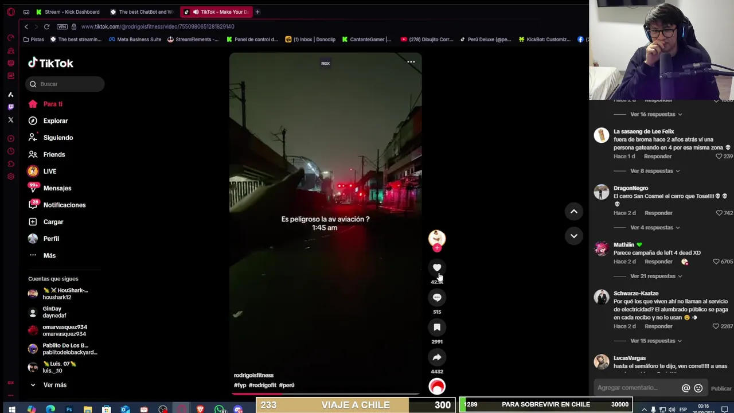
Task: Toggle the VPN badge in address bar
Action: point(62,26)
